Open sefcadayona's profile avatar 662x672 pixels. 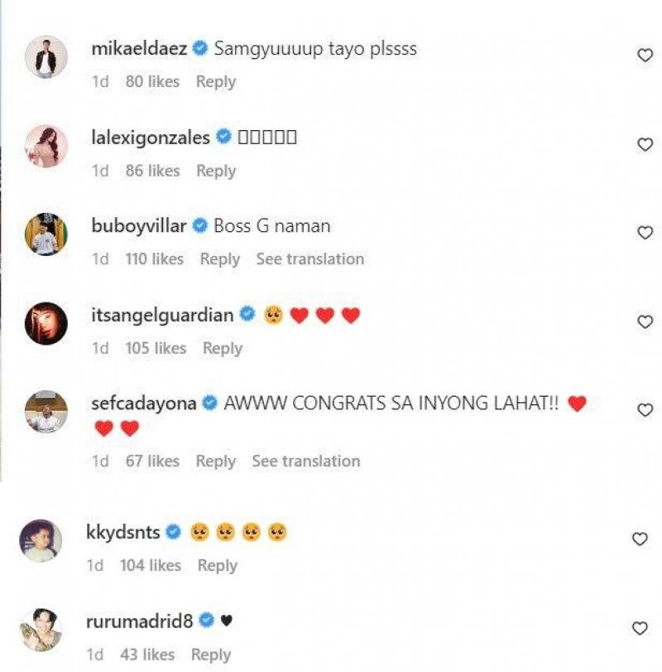click(x=46, y=412)
